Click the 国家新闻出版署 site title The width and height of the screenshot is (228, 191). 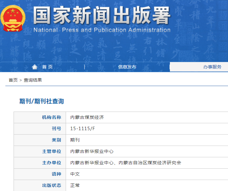[x=102, y=15]
